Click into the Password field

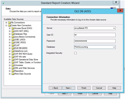click(x=95, y=41)
